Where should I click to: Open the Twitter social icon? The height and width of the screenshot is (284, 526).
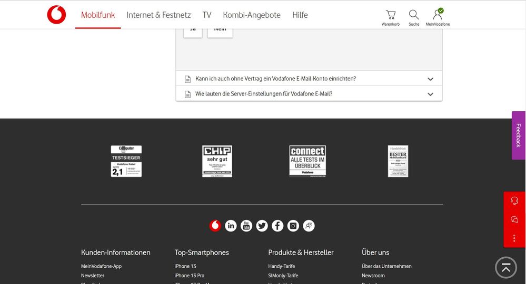(x=262, y=226)
